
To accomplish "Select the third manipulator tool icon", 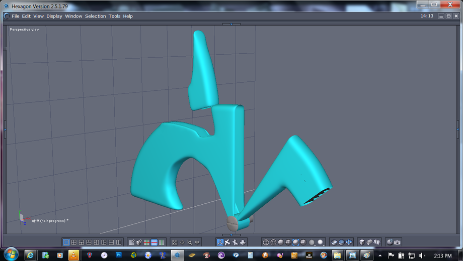I will coord(235,242).
